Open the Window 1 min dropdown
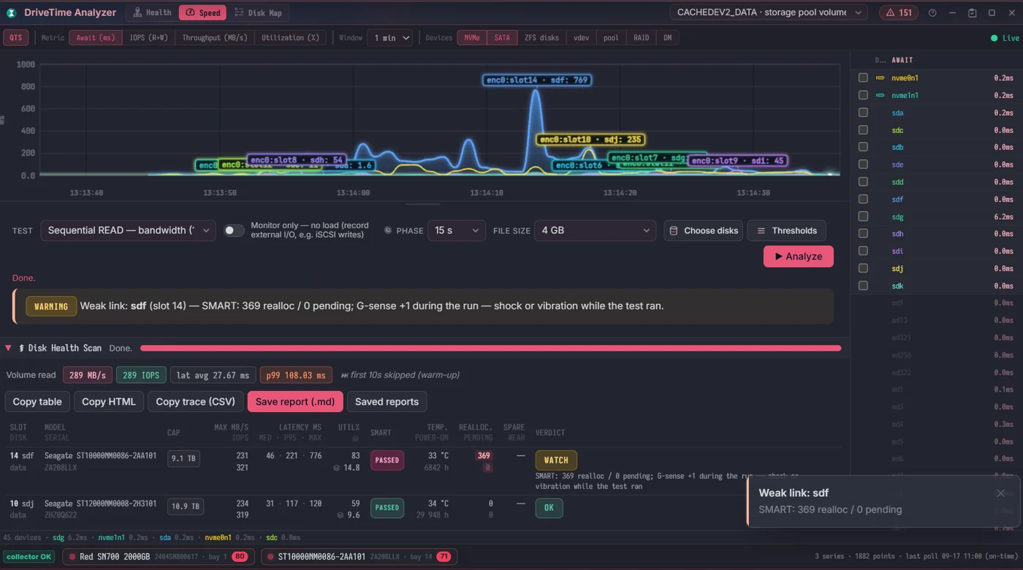This screenshot has width=1023, height=570. pos(389,38)
